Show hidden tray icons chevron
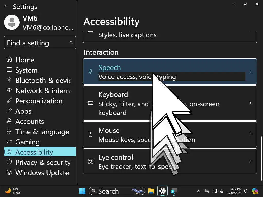 [199, 191]
